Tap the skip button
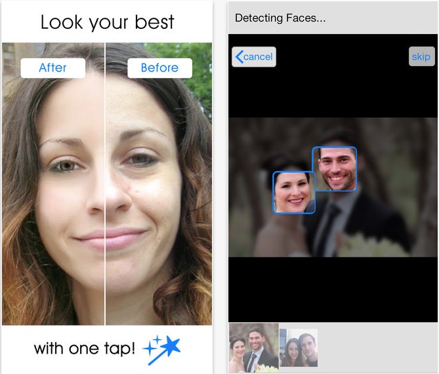439x374 pixels. (421, 57)
